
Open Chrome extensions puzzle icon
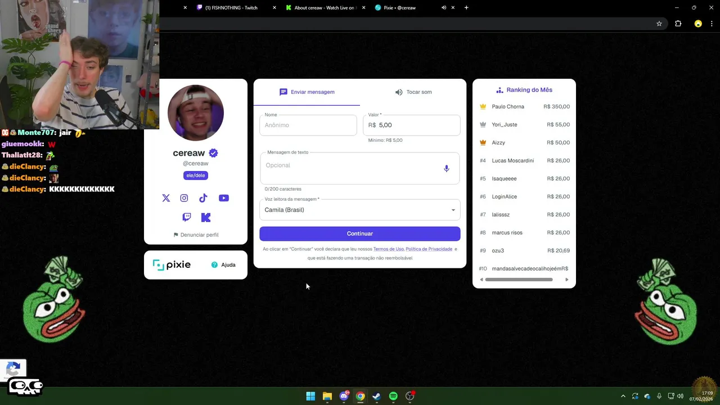point(678,24)
